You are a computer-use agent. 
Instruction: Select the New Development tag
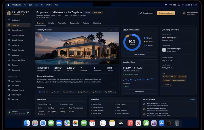coord(179,81)
